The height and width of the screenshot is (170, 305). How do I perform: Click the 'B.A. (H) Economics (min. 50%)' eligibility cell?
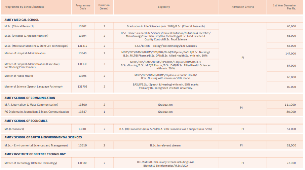[x=165, y=129]
